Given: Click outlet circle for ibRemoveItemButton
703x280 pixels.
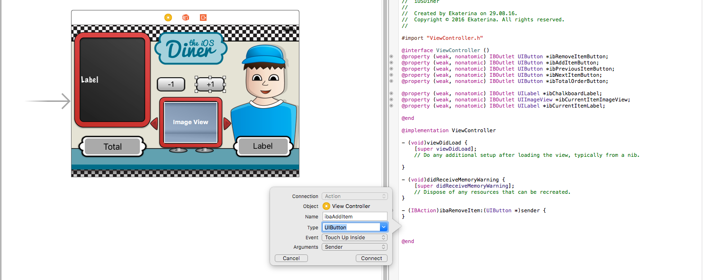Looking at the screenshot, I should [x=391, y=56].
